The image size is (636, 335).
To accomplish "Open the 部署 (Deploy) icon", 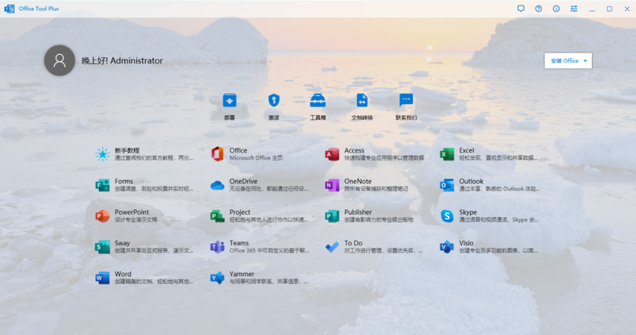I will pos(230,100).
